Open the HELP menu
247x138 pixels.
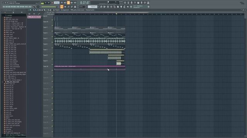coord(30,7)
